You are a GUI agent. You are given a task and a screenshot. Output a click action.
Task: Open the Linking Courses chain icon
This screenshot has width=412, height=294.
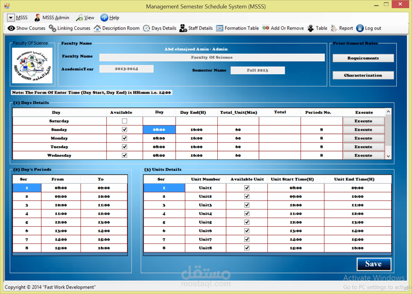click(53, 28)
